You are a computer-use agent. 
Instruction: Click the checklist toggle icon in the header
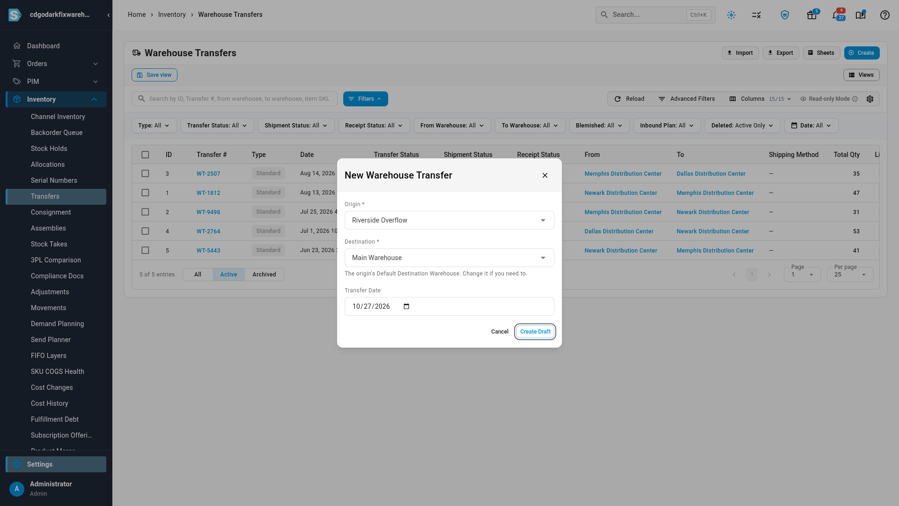pos(756,15)
